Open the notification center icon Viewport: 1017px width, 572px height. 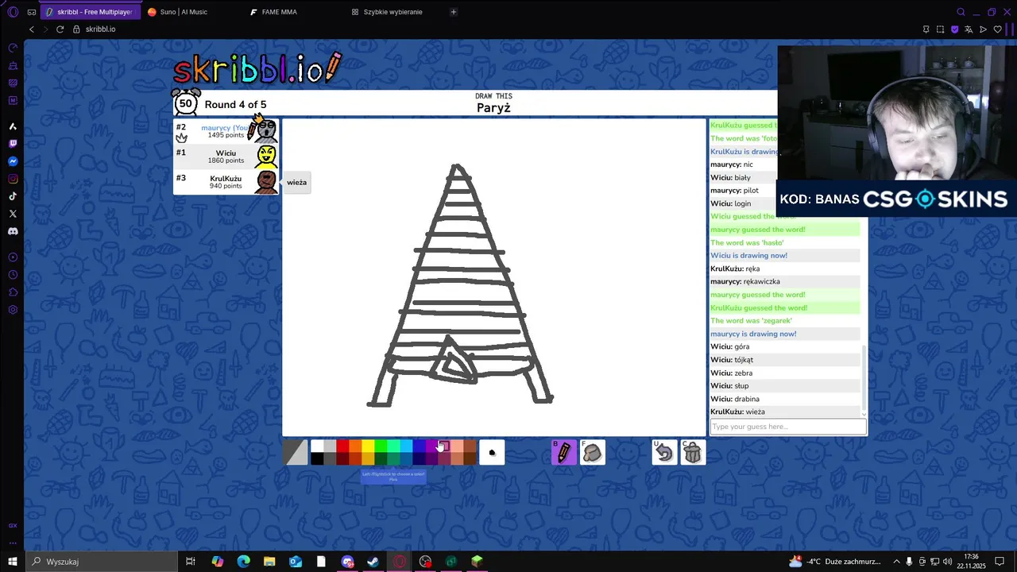[x=1000, y=562]
